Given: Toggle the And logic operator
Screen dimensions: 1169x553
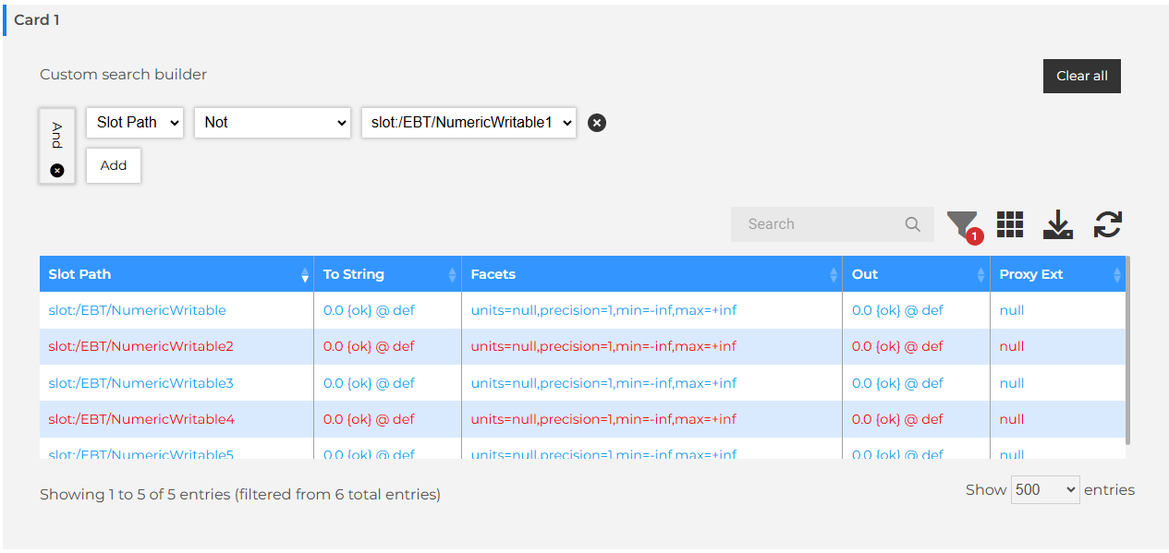Looking at the screenshot, I should (57, 136).
